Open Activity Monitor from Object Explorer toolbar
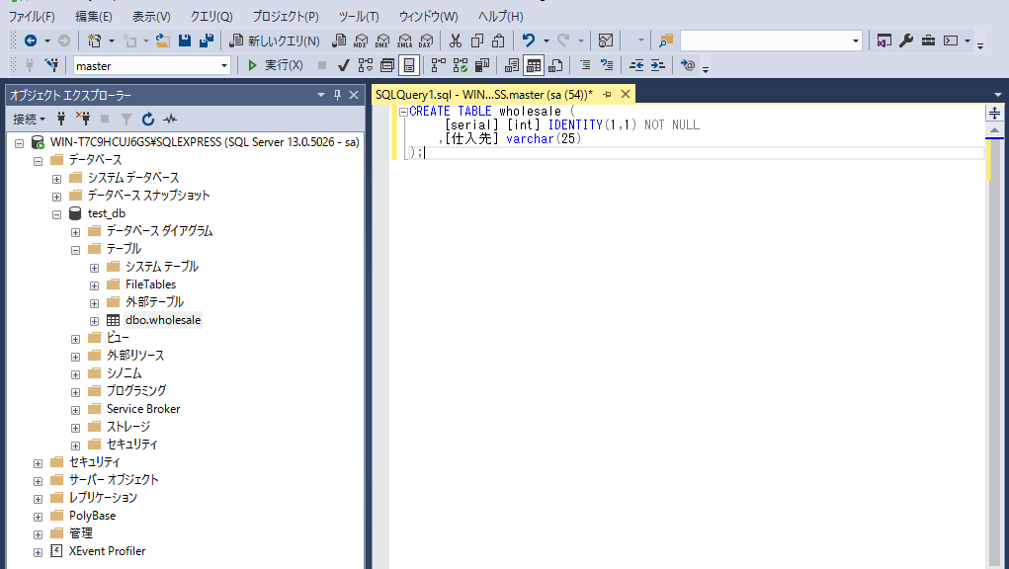Viewport: 1009px width, 569px height. 170,119
